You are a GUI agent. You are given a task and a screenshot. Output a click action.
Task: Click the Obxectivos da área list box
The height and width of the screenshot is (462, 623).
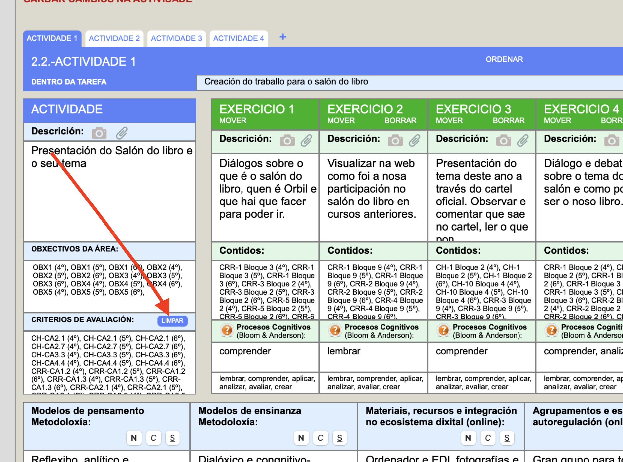point(109,286)
